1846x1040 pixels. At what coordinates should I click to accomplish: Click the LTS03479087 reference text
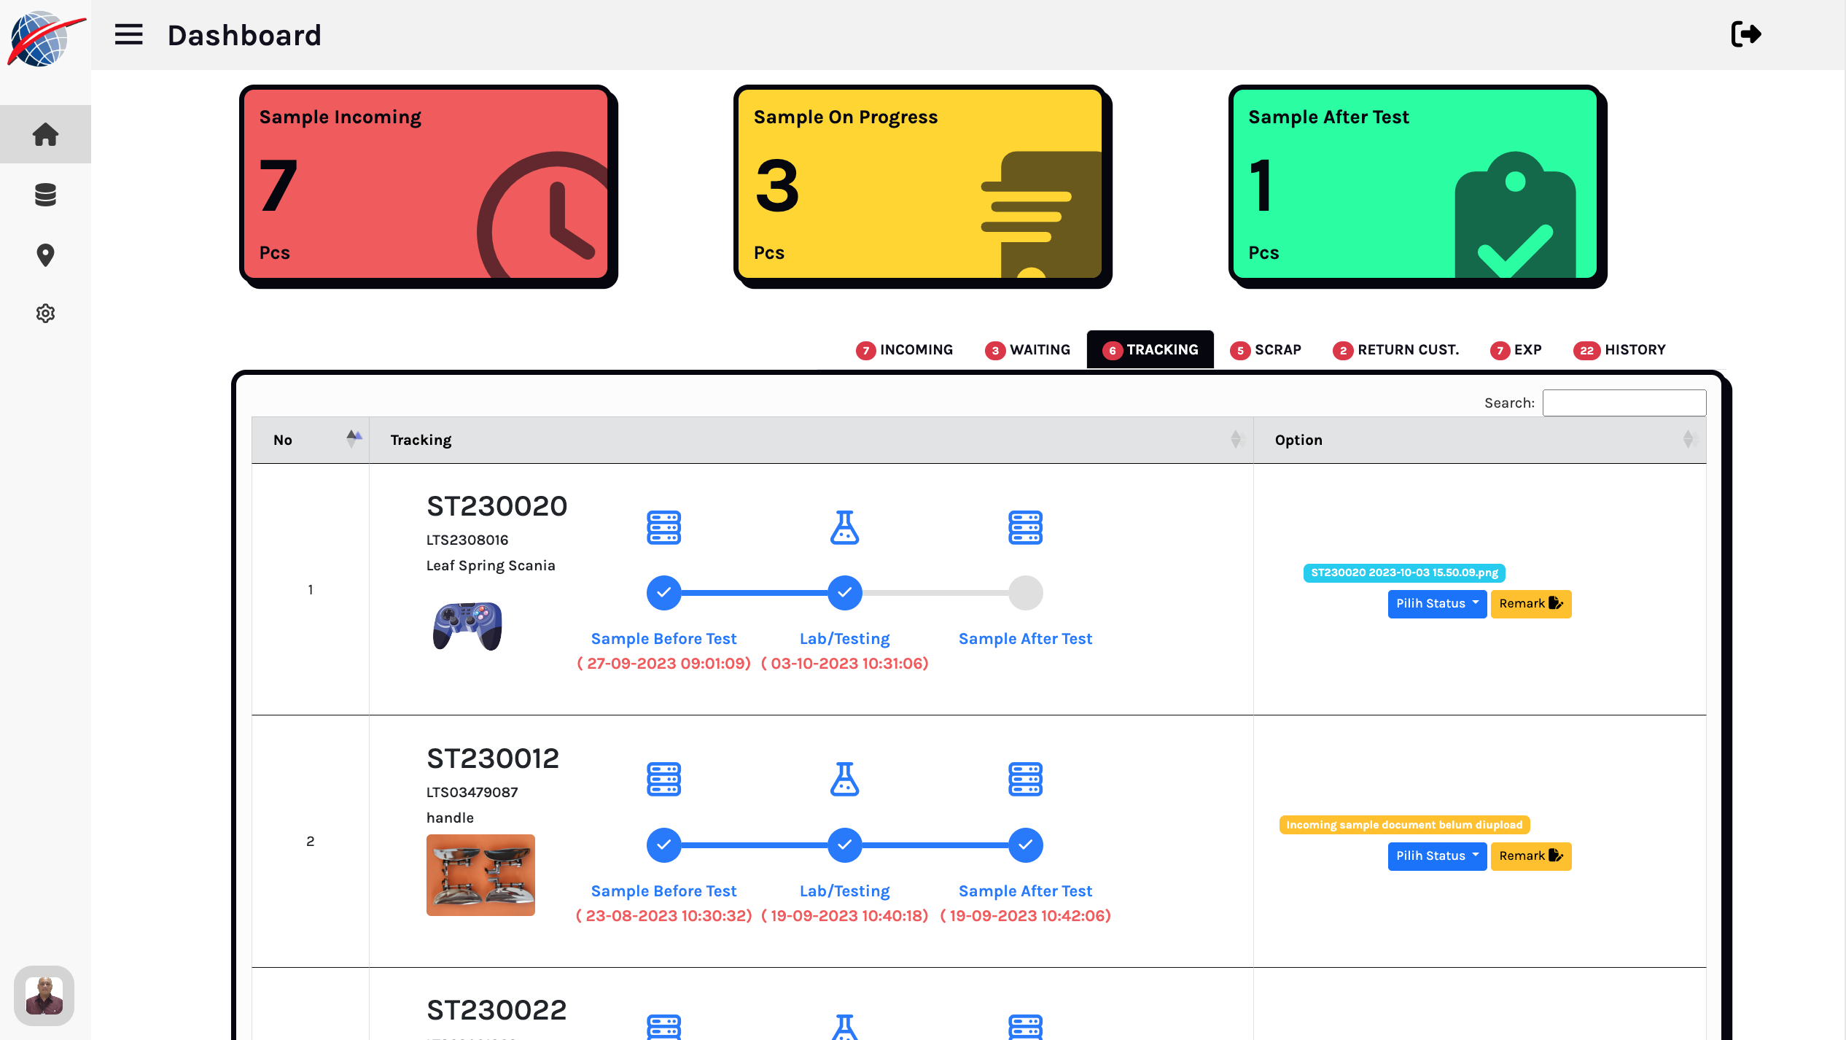472,793
